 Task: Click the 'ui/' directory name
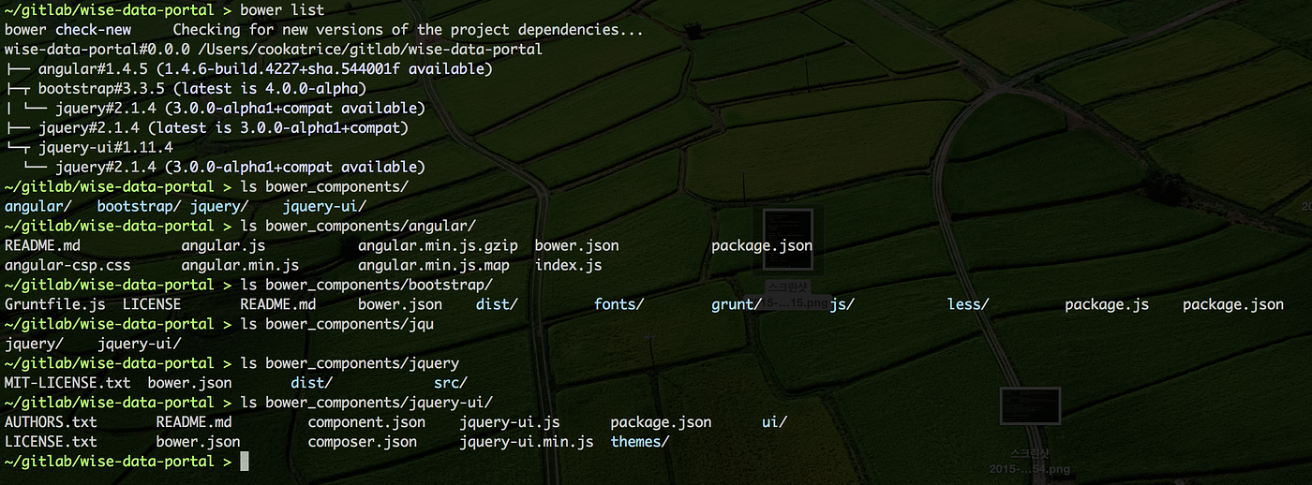pos(774,423)
